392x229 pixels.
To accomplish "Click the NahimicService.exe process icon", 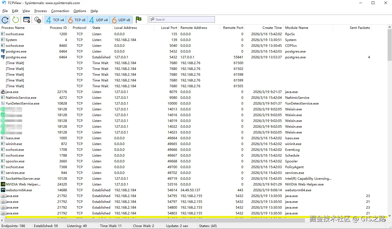I will tap(3, 98).
